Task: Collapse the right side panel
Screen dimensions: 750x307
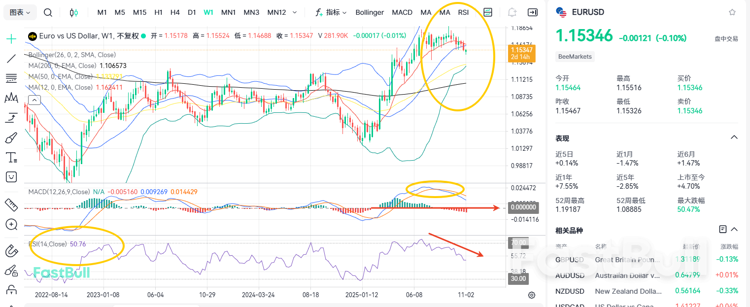Action: coord(532,12)
